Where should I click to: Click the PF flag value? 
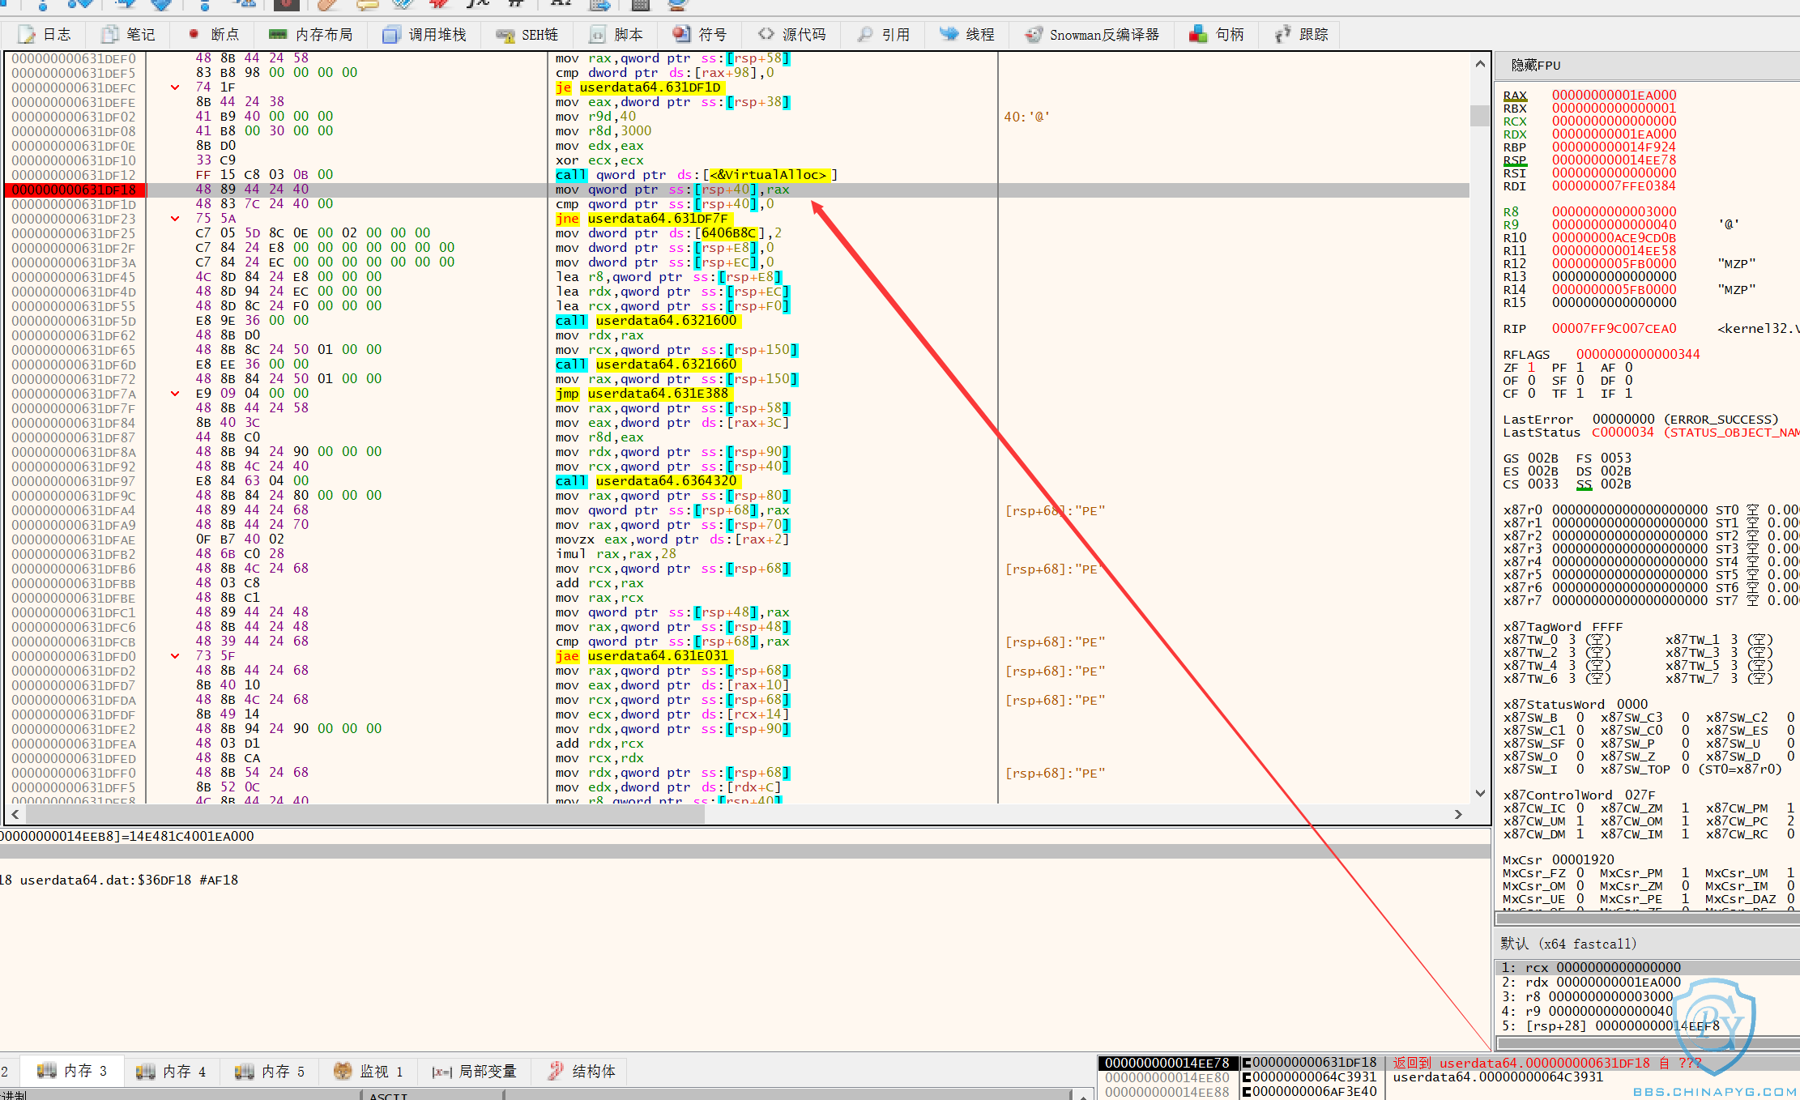coord(1580,367)
